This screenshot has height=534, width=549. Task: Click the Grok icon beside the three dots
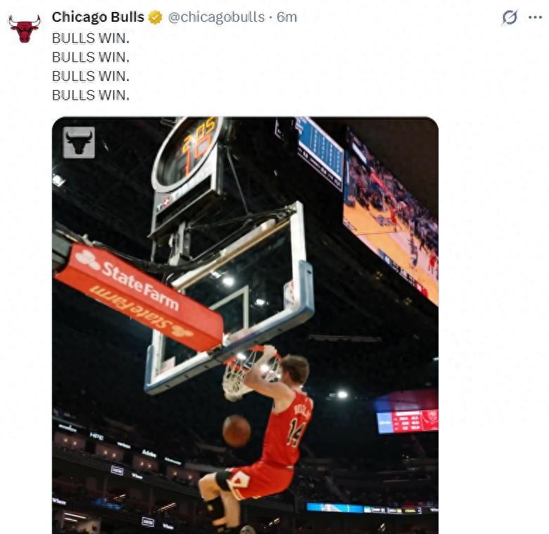tap(509, 18)
